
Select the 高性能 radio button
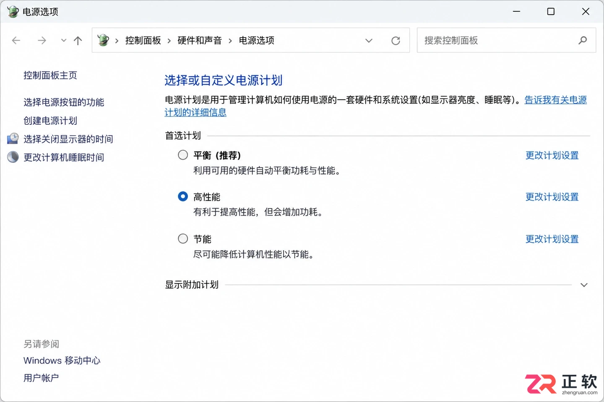click(183, 196)
